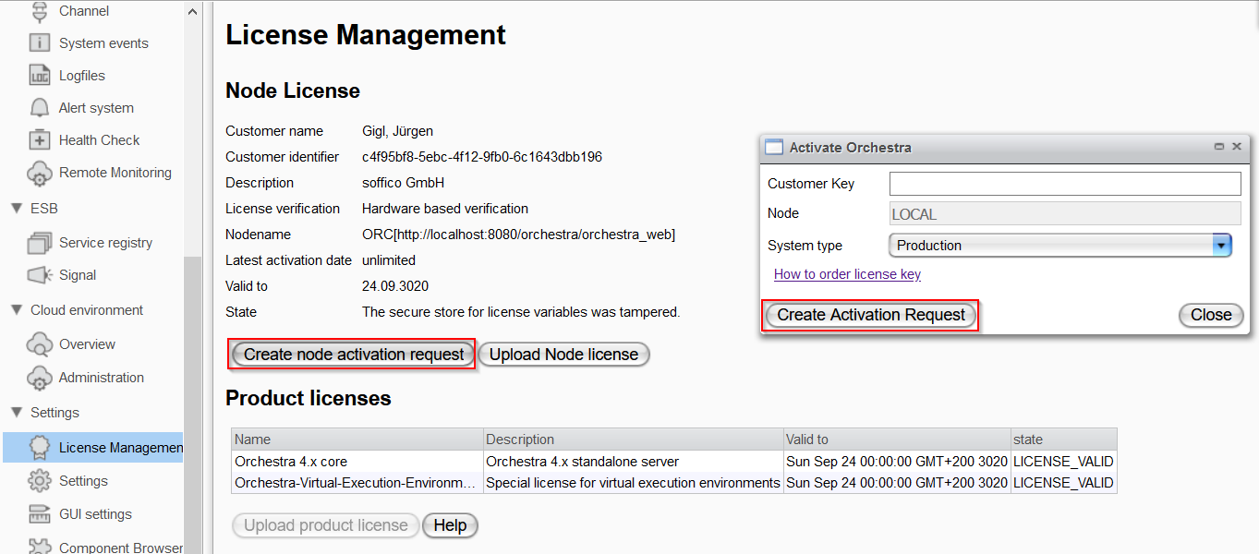The height and width of the screenshot is (554, 1259).
Task: Collapse the Settings tree section
Action: (16, 413)
